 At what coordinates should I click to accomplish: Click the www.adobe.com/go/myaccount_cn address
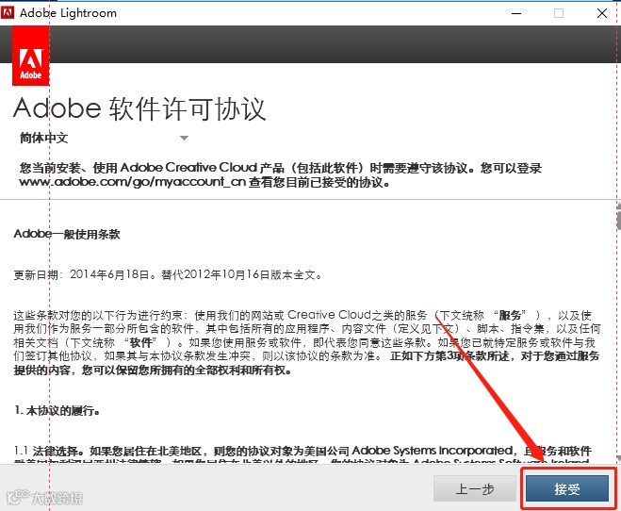(x=132, y=182)
